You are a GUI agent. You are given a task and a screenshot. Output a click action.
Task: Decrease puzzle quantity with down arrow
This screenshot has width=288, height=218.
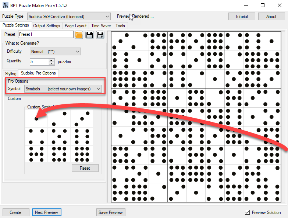[x=51, y=63]
